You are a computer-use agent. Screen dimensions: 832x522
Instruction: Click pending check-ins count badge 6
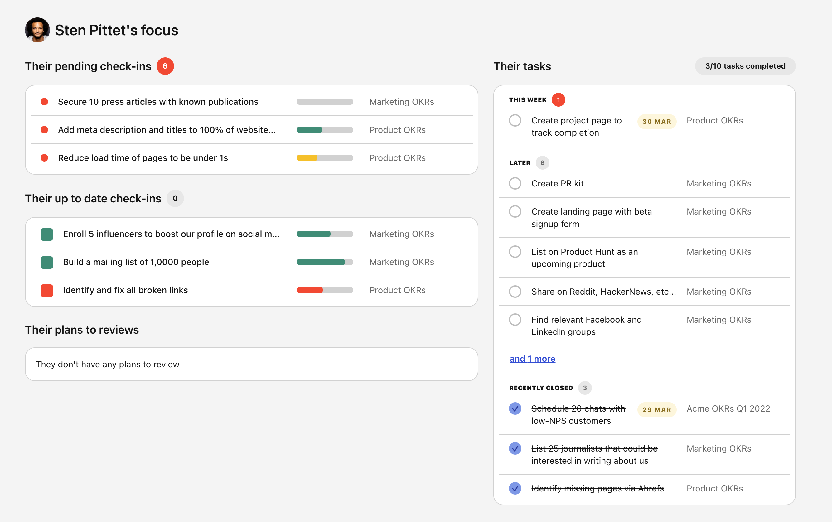point(165,66)
